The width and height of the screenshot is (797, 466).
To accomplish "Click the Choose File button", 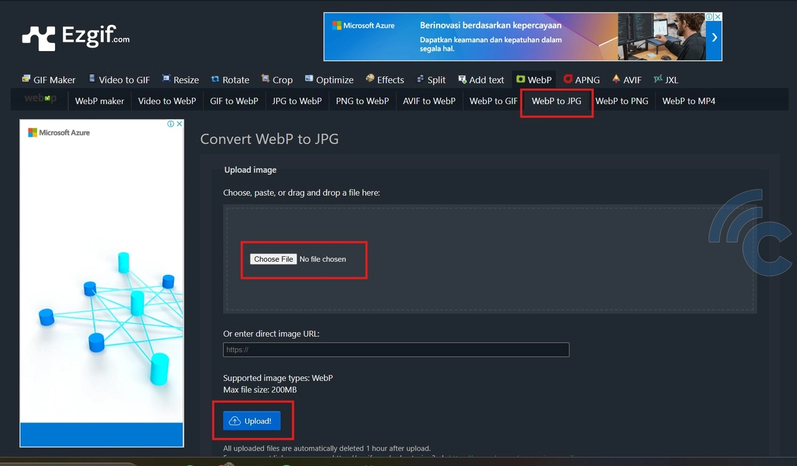I will tap(273, 259).
